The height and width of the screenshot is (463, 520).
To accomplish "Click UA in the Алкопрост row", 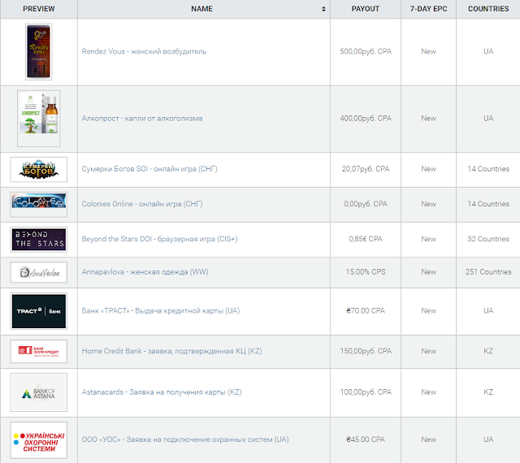I will (x=488, y=119).
